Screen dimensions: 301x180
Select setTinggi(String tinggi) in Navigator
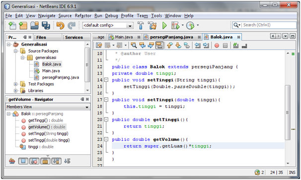tap(48, 133)
